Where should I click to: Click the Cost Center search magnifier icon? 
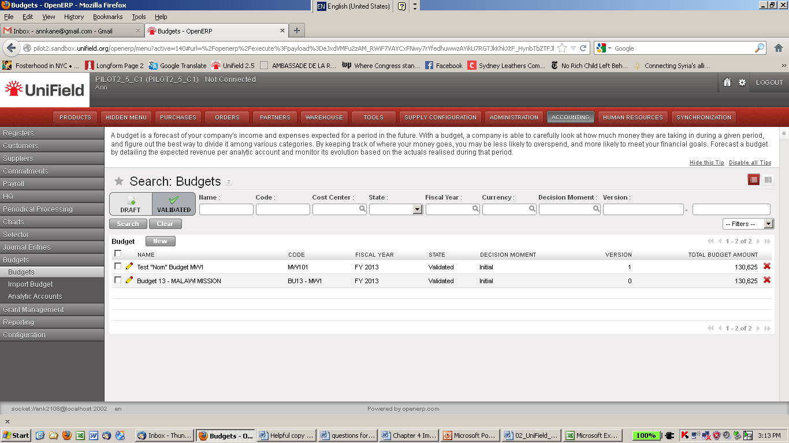click(x=363, y=209)
